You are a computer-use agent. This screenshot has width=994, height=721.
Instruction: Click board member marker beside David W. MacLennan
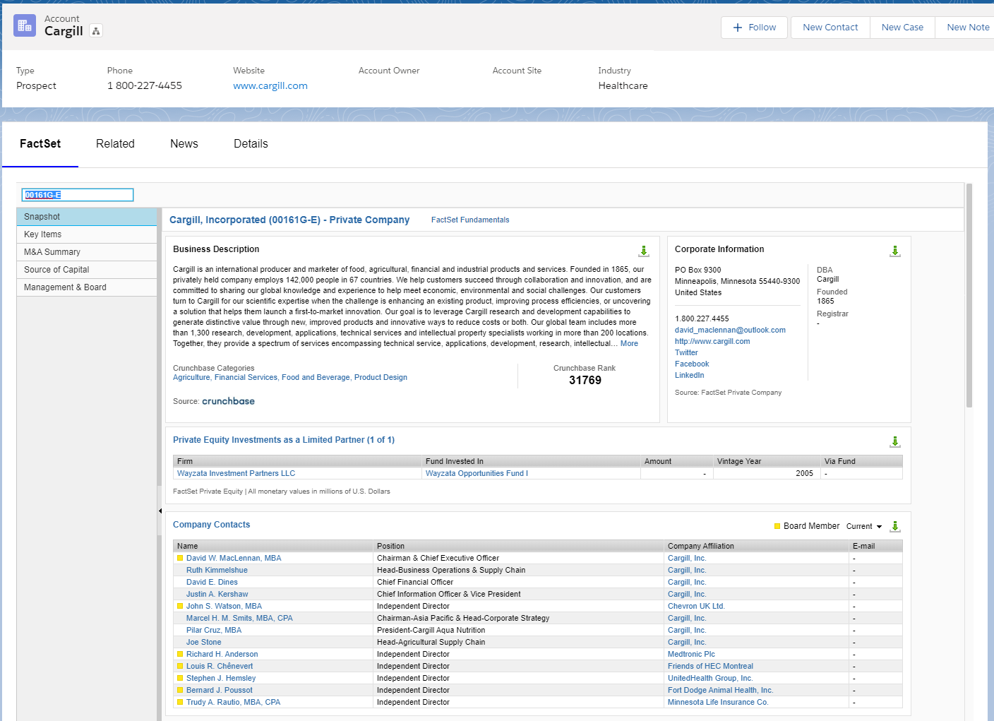coord(180,558)
